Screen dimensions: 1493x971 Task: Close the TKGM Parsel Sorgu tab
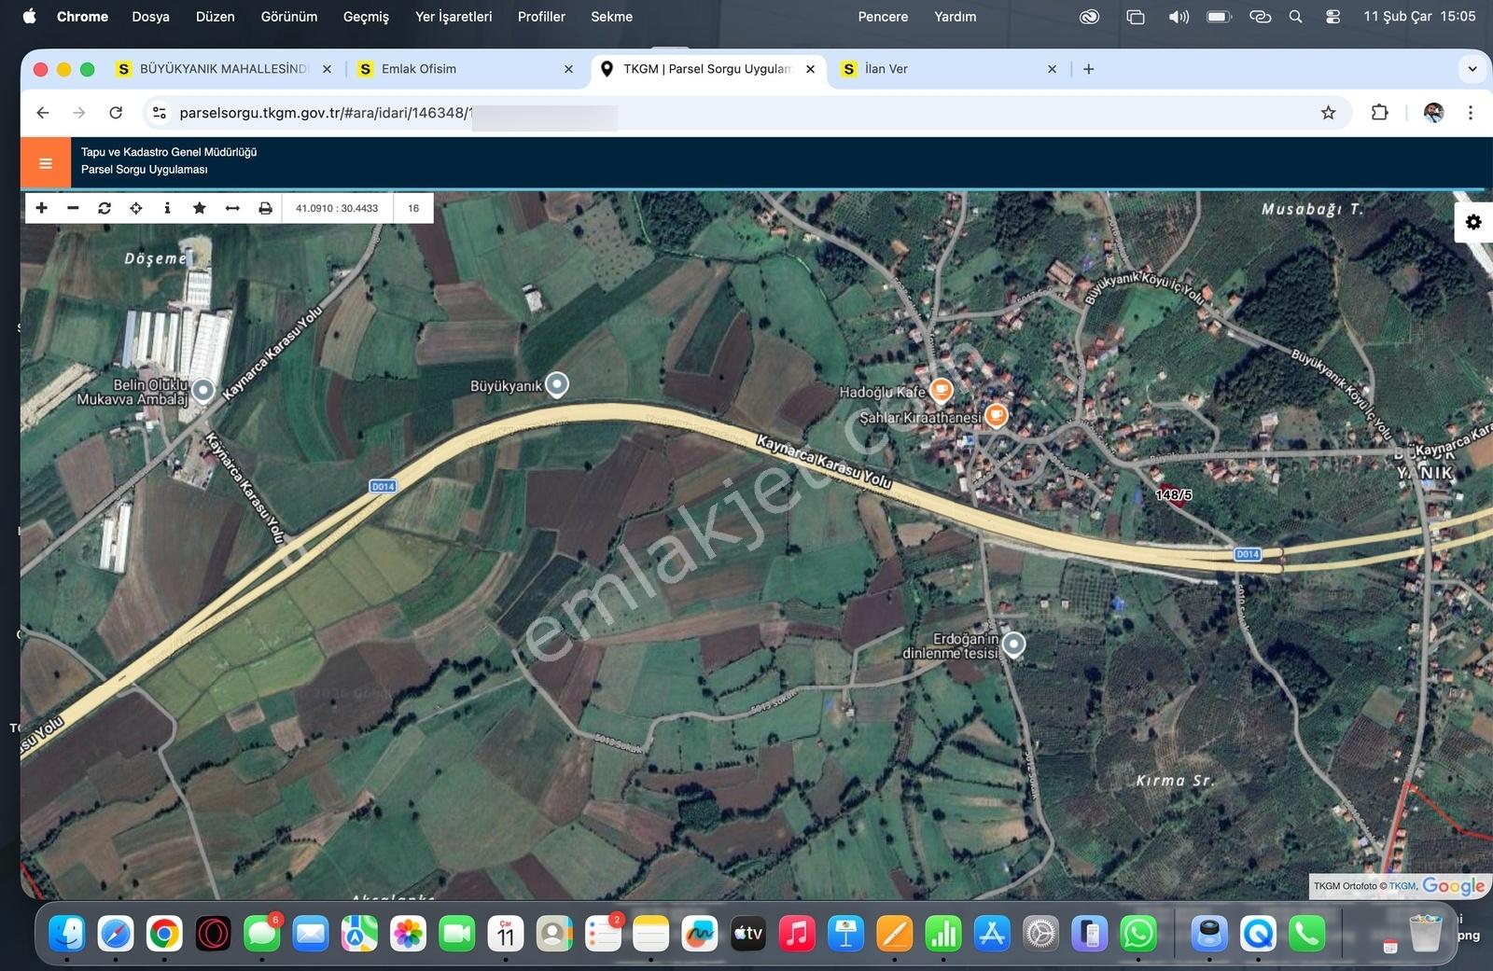(810, 69)
